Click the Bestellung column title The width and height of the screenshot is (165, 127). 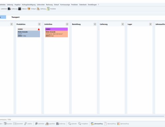76,24
